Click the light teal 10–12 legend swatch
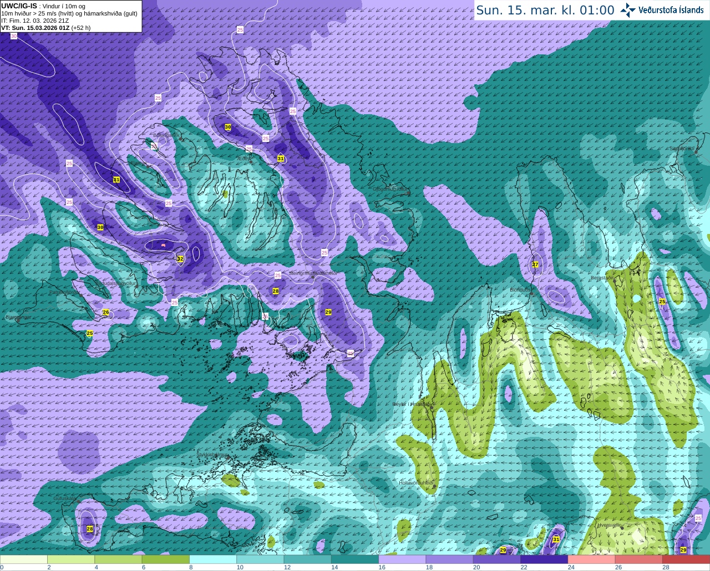 (260, 559)
